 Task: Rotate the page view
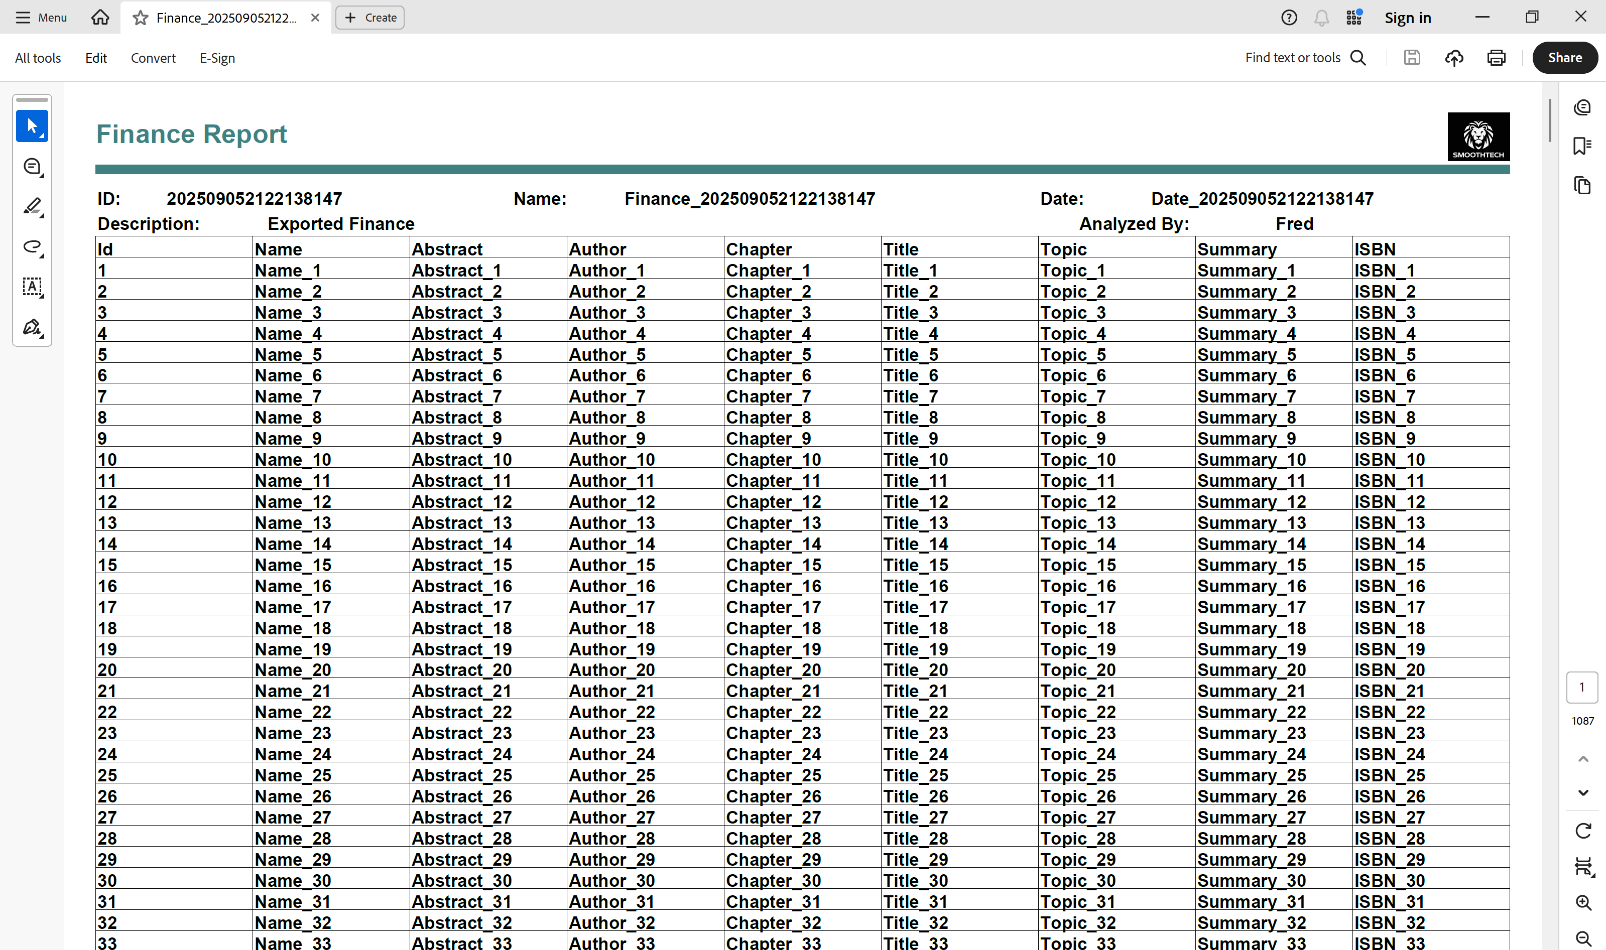pos(1583,831)
